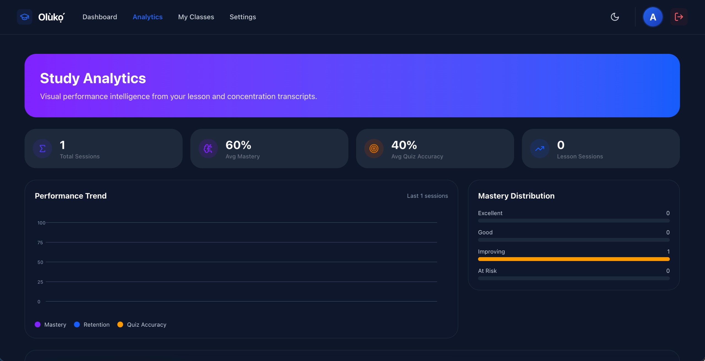
Task: Toggle the Quiz Accuracy legend item
Action: 142,324
